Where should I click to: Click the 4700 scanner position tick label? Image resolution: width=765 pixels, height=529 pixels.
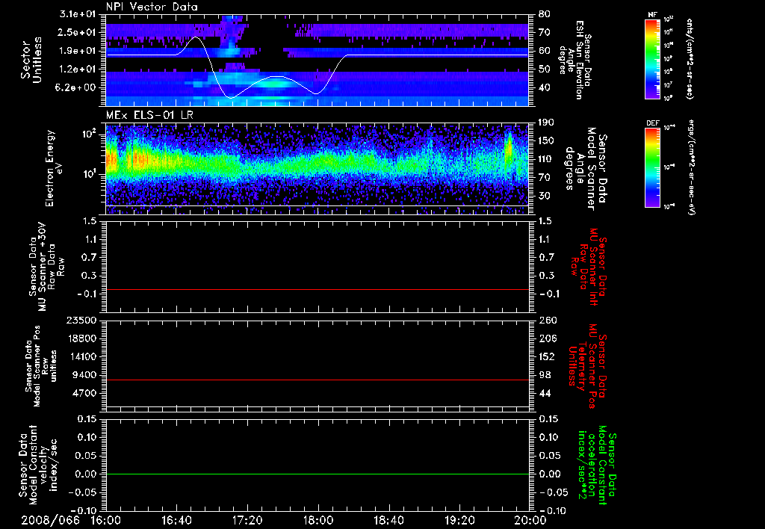[85, 393]
